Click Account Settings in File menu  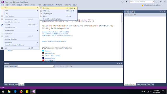(20, 39)
